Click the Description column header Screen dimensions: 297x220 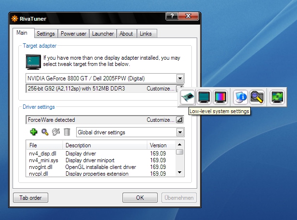(105, 145)
